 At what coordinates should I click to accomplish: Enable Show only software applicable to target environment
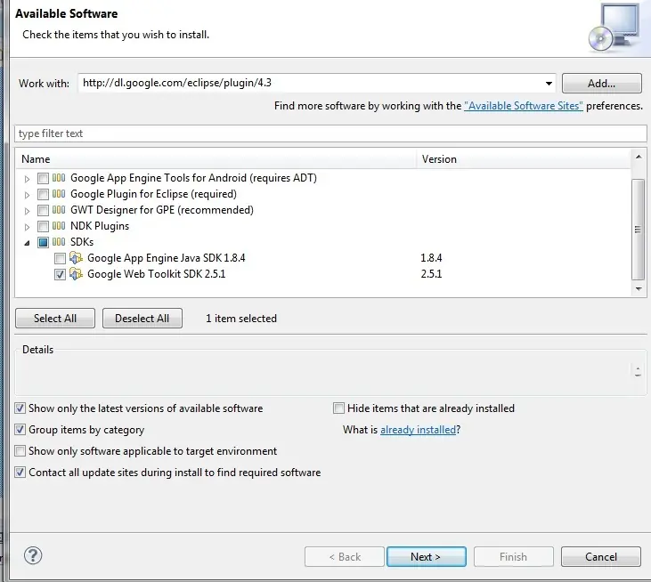(20, 451)
